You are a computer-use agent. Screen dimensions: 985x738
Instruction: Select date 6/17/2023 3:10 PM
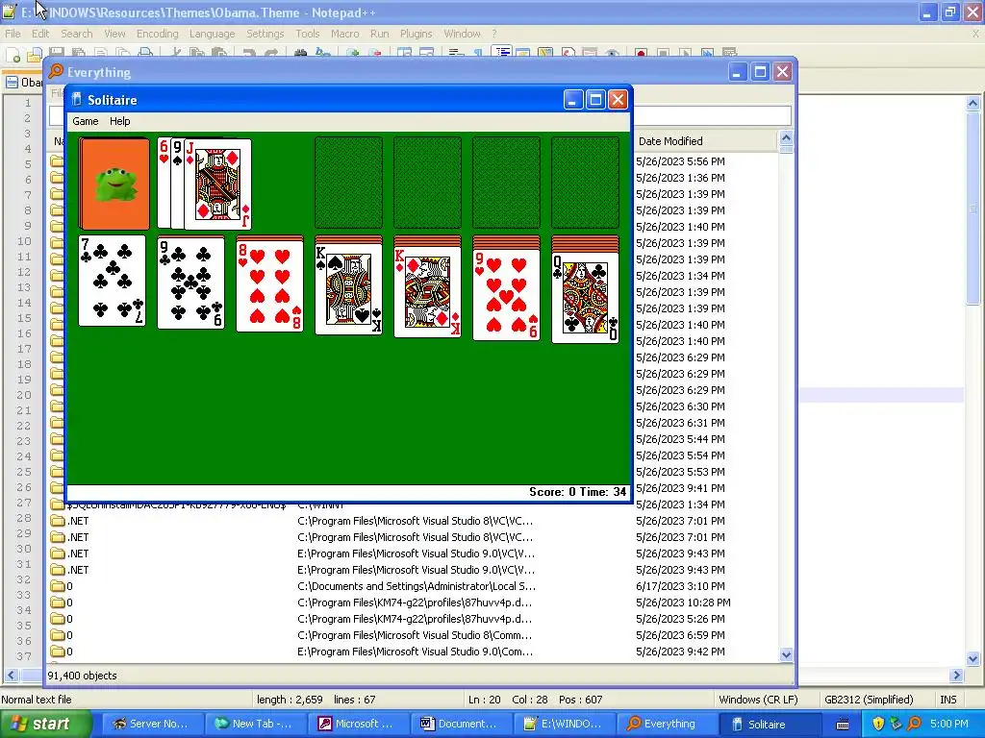click(x=680, y=586)
